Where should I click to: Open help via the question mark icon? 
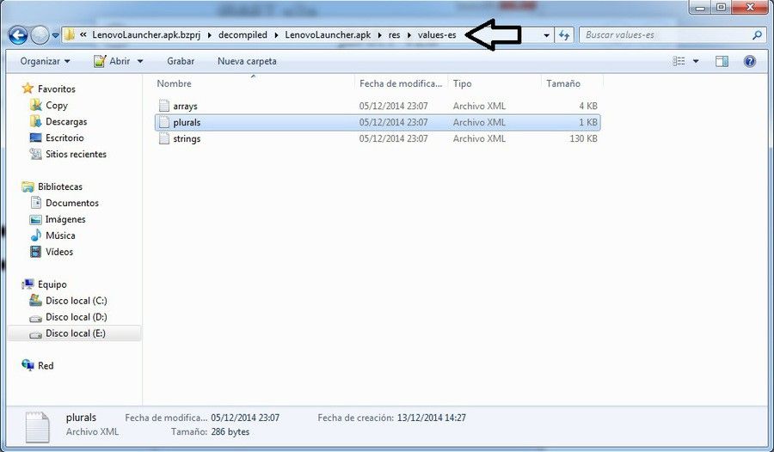click(749, 61)
